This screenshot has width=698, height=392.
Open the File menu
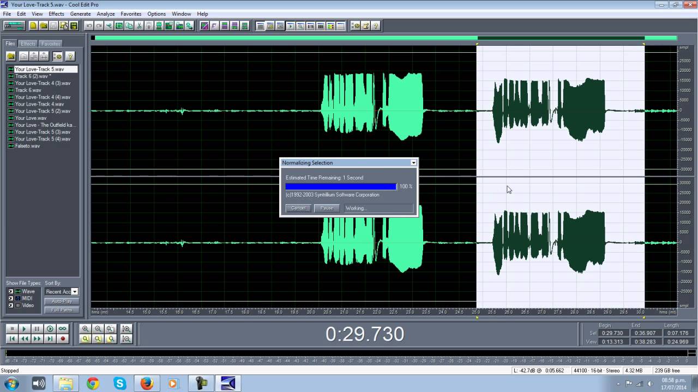coord(7,14)
